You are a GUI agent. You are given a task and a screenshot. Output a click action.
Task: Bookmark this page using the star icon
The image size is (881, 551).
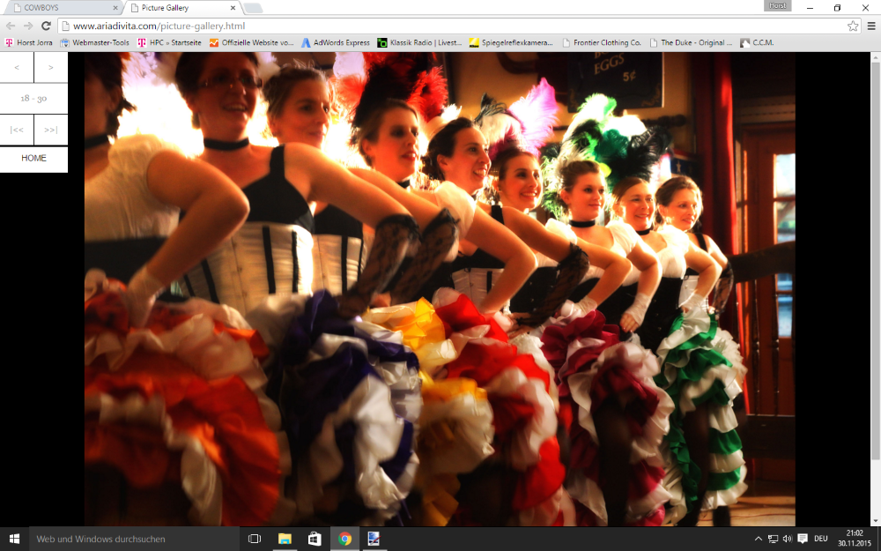tap(853, 26)
